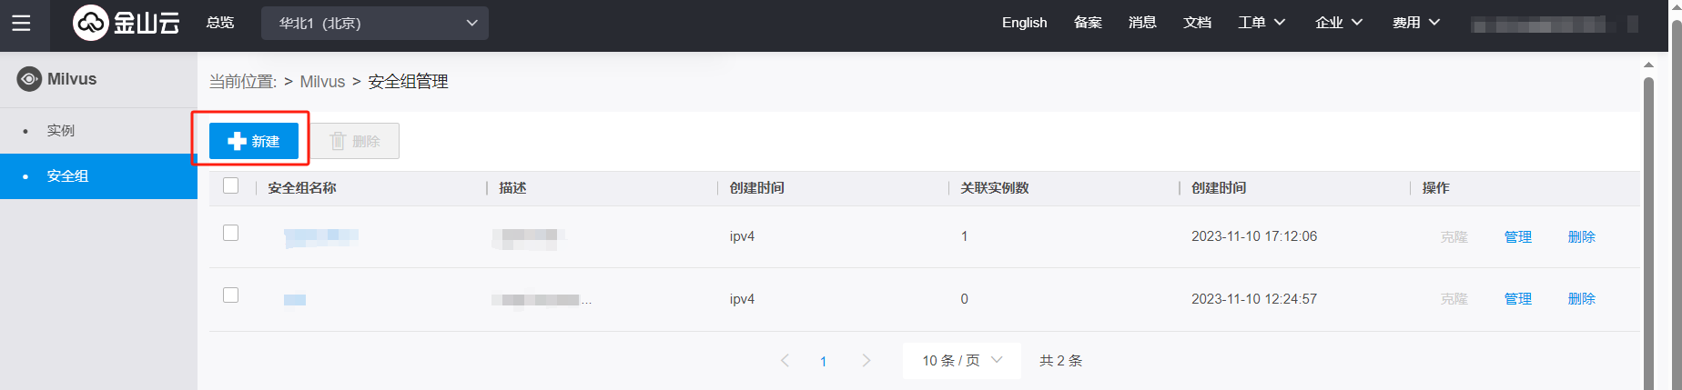This screenshot has width=1682, height=390.
Task: Go to next page arrow
Action: [866, 361]
